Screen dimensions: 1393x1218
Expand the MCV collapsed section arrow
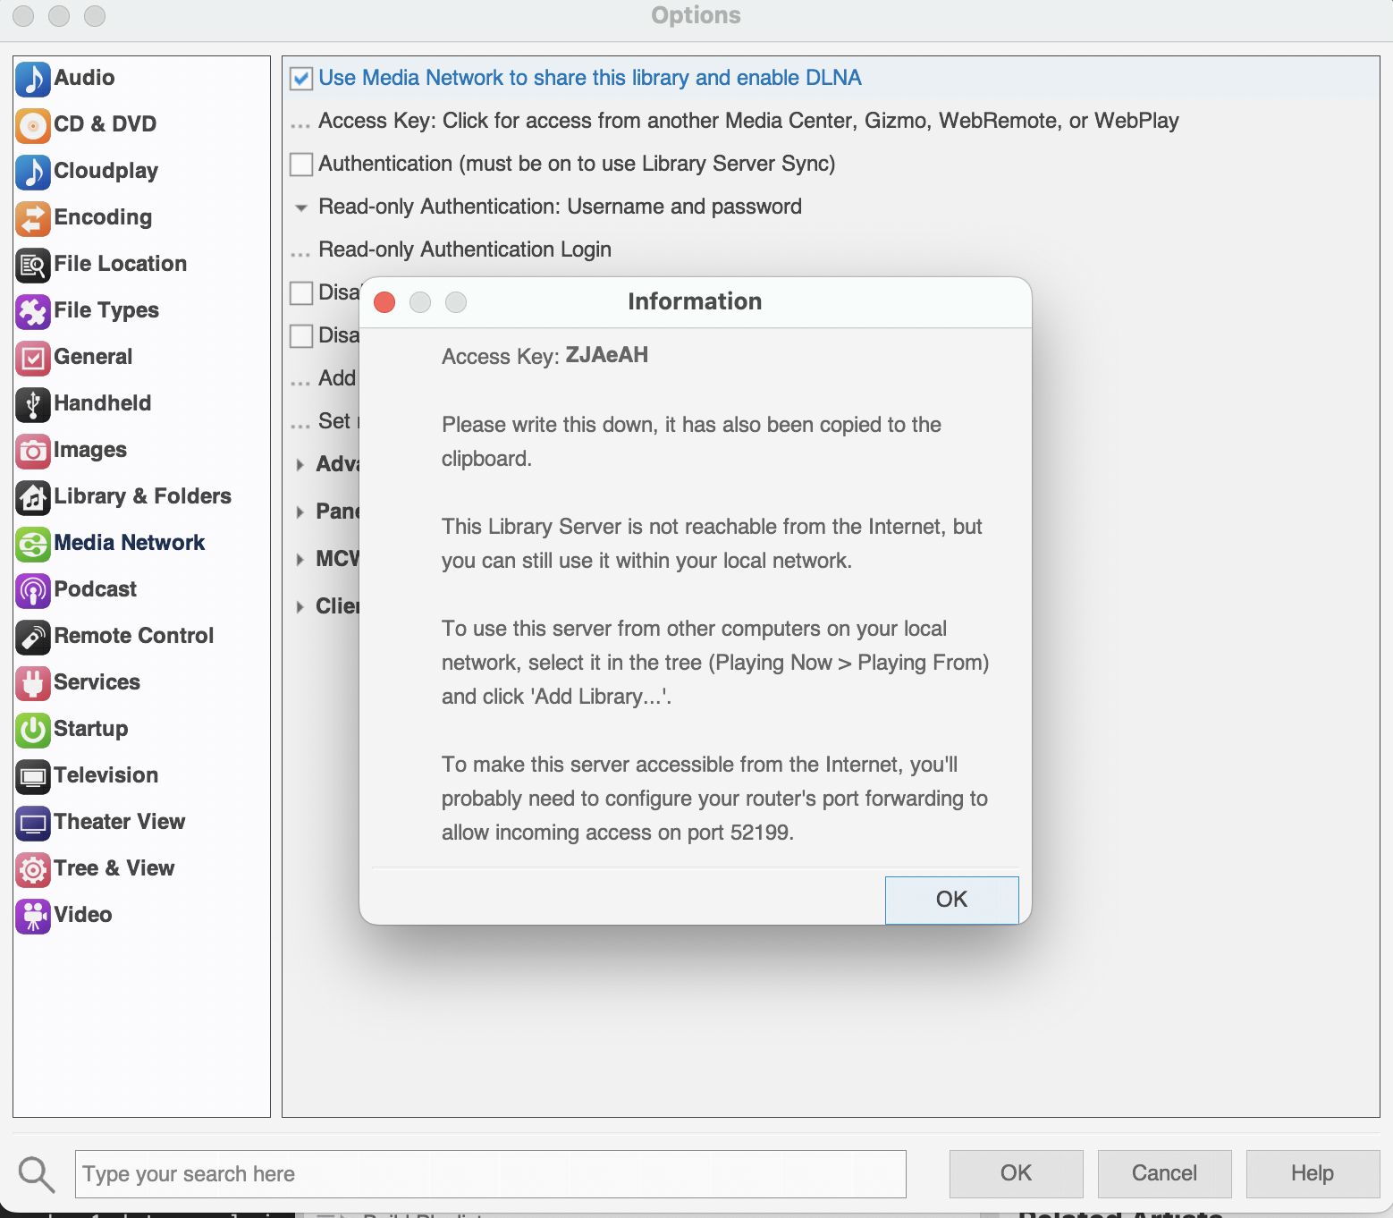pos(300,560)
